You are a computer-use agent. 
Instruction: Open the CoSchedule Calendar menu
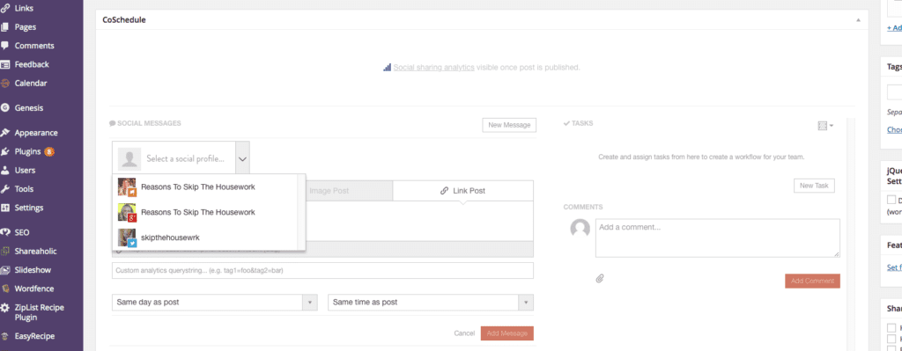31,83
